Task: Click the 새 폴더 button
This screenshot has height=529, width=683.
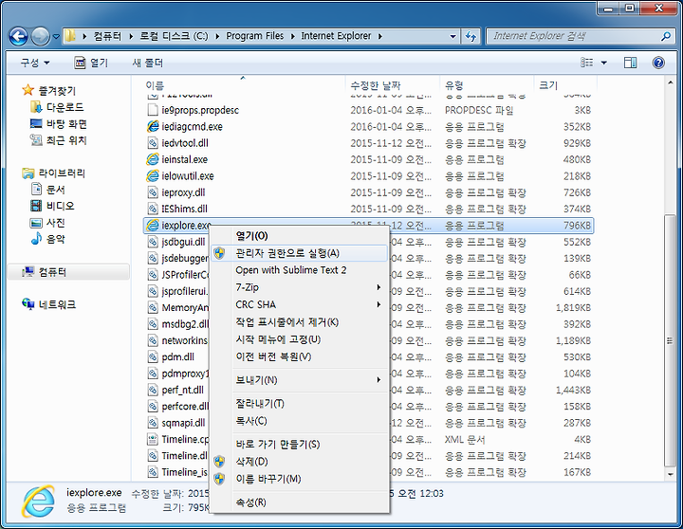Action: click(x=148, y=63)
